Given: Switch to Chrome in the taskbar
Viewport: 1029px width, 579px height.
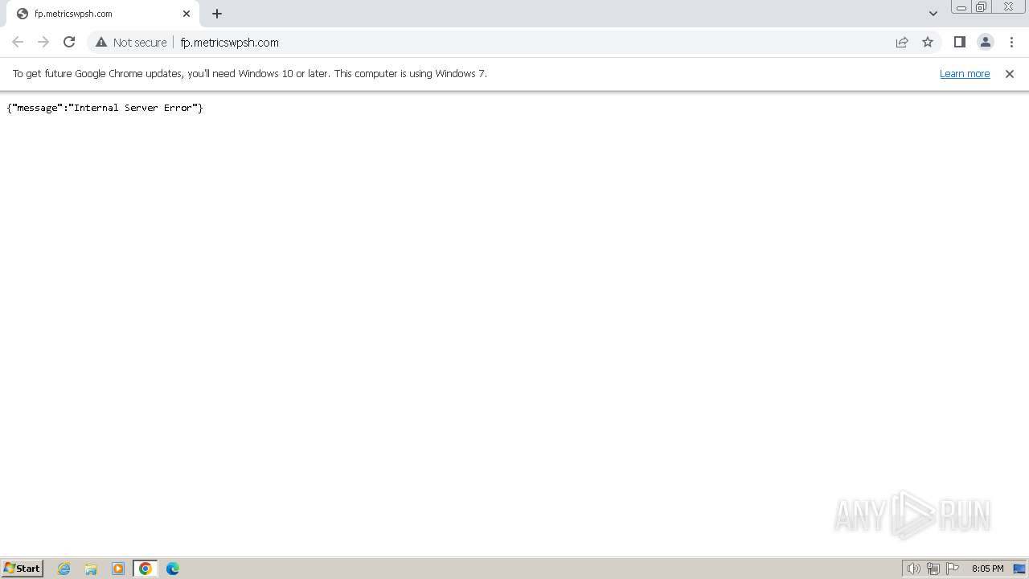Looking at the screenshot, I should coord(146,569).
